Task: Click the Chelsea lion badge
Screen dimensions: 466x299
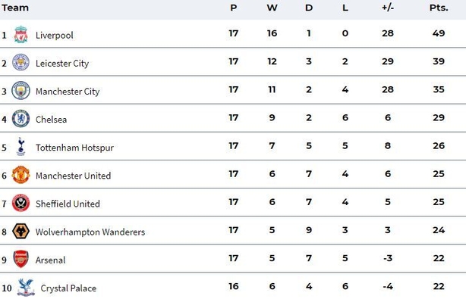Action: click(x=20, y=119)
